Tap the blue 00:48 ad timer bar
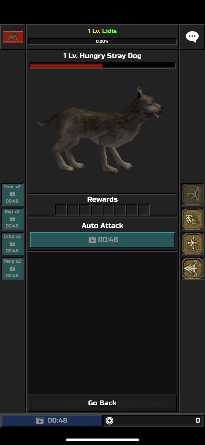Viewport: 205px width, 445px height. [52, 420]
